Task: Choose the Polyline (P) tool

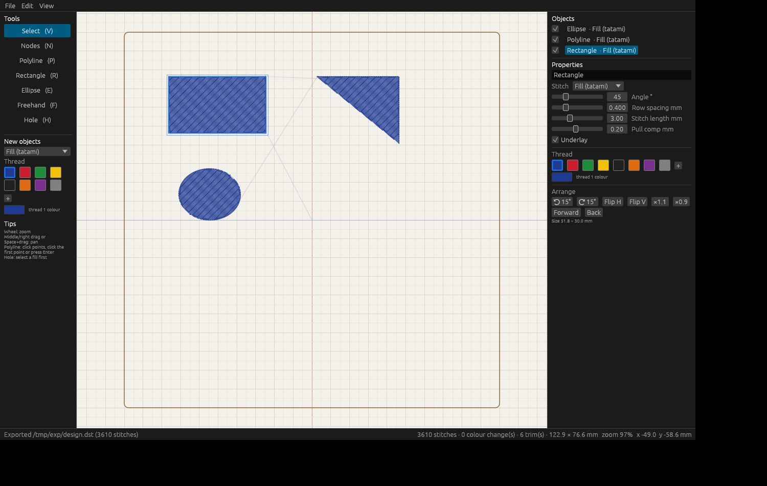Action: 37,60
